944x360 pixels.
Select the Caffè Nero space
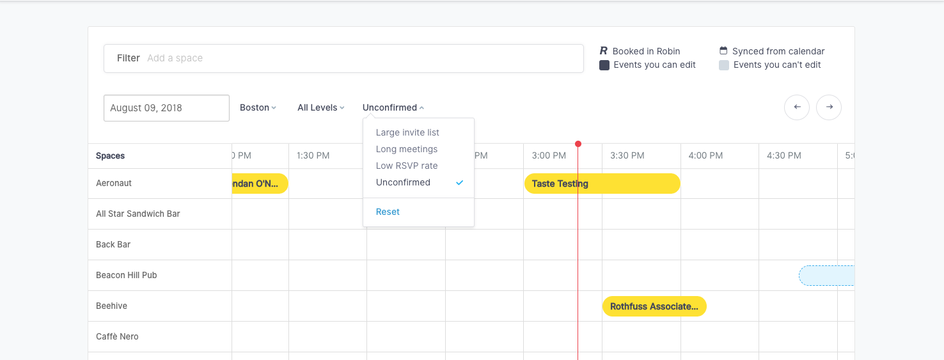[117, 336]
